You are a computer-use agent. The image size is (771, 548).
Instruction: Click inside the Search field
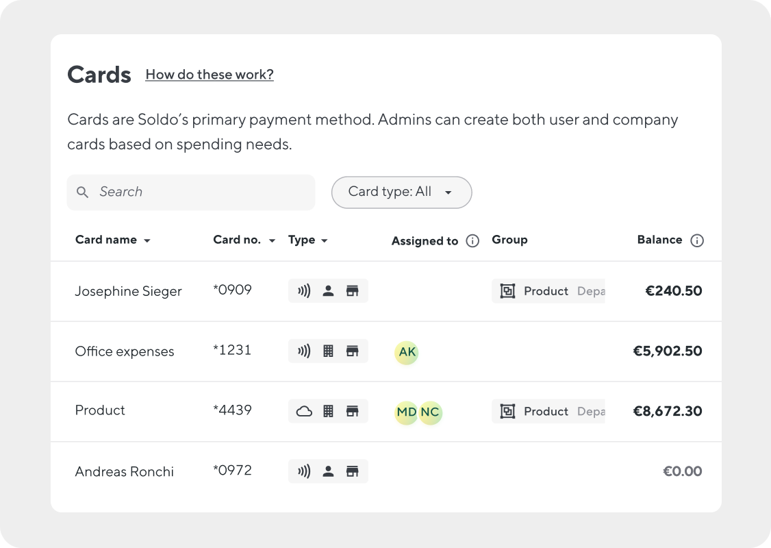(199, 192)
